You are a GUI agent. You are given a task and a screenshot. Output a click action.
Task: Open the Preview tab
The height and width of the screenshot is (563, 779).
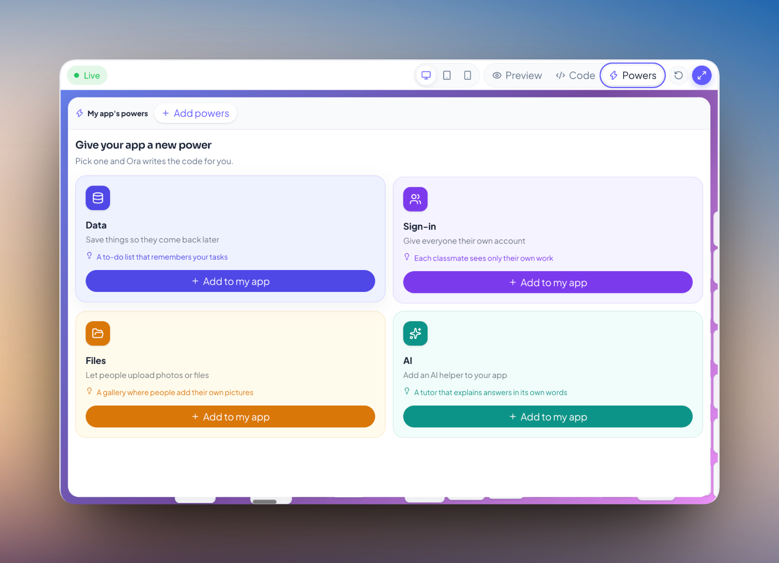[517, 76]
